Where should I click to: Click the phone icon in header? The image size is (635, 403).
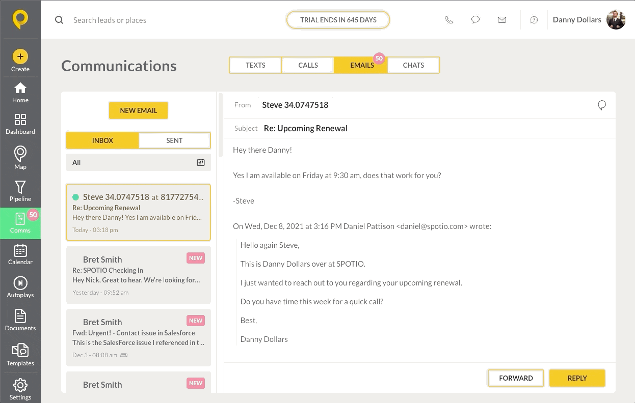[449, 20]
